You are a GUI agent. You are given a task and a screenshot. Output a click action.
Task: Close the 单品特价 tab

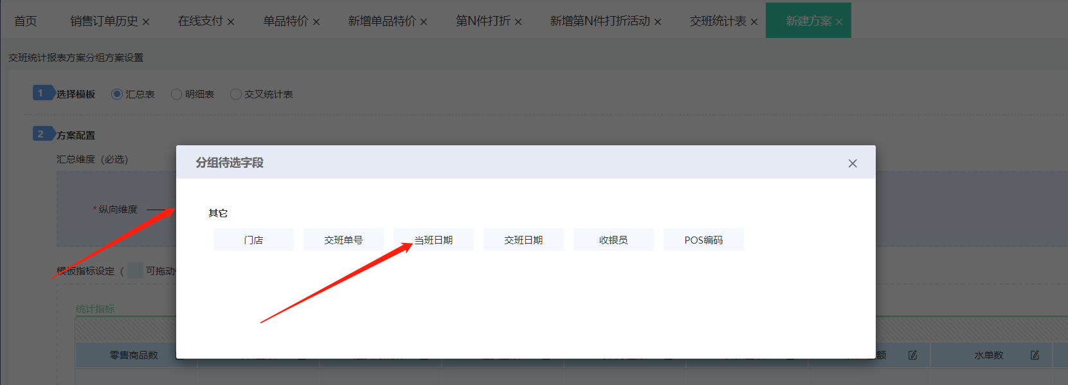(316, 22)
